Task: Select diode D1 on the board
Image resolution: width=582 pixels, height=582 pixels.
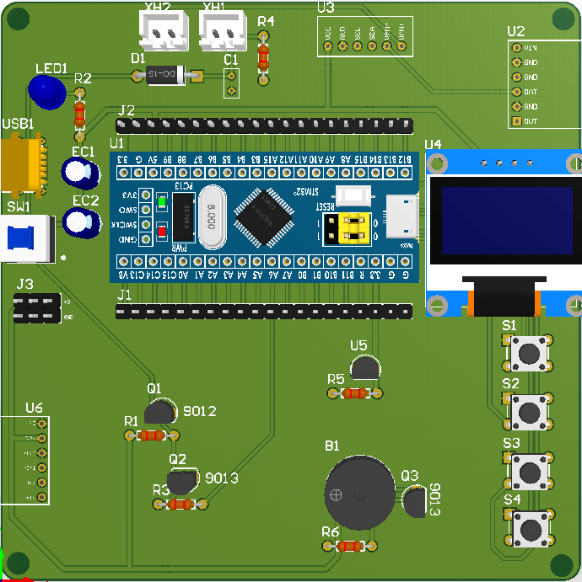Action: (166, 75)
